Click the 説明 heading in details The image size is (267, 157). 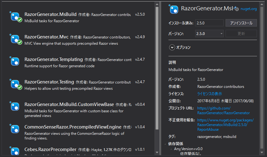pos(172,62)
